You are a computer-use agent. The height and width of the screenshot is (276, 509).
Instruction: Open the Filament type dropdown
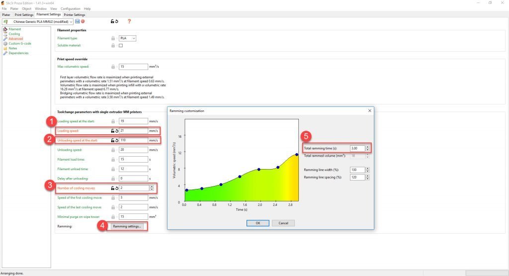tap(133, 38)
